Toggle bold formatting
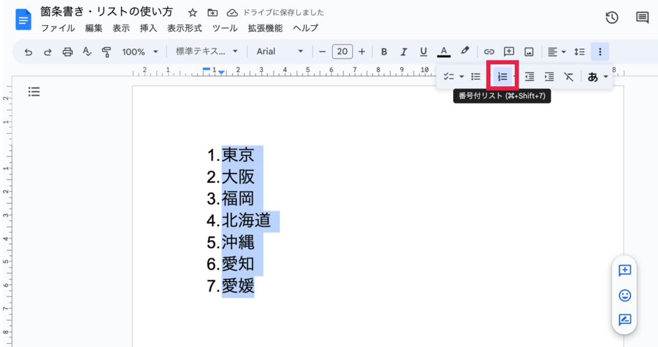This screenshot has height=347, width=658. [x=384, y=52]
